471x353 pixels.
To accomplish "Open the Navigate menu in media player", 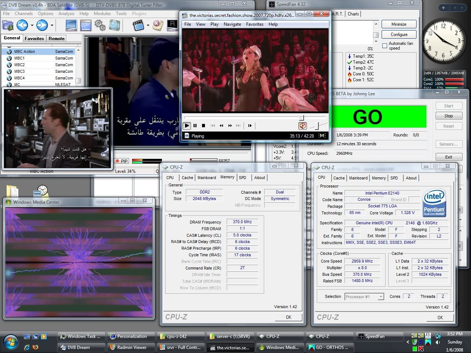I will (x=232, y=24).
